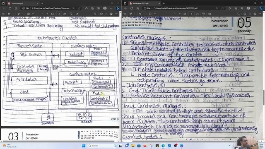The width and height of the screenshot is (265, 149).
Task: Open more tools ellipsis in right PDF toolbar
Action: (x=155, y=14)
